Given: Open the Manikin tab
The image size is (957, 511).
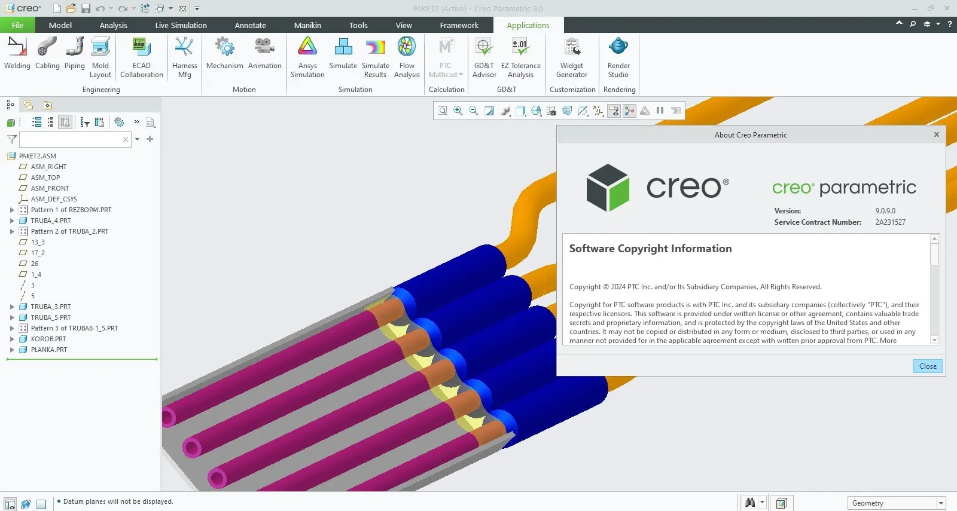Looking at the screenshot, I should (307, 25).
